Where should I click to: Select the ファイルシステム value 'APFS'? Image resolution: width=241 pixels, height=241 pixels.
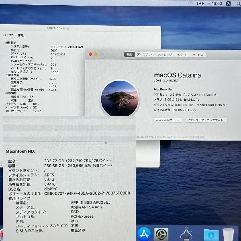click(49, 175)
